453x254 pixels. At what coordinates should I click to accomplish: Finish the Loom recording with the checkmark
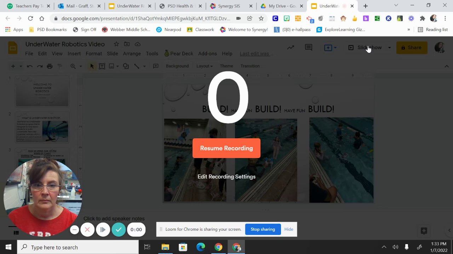[119, 230]
